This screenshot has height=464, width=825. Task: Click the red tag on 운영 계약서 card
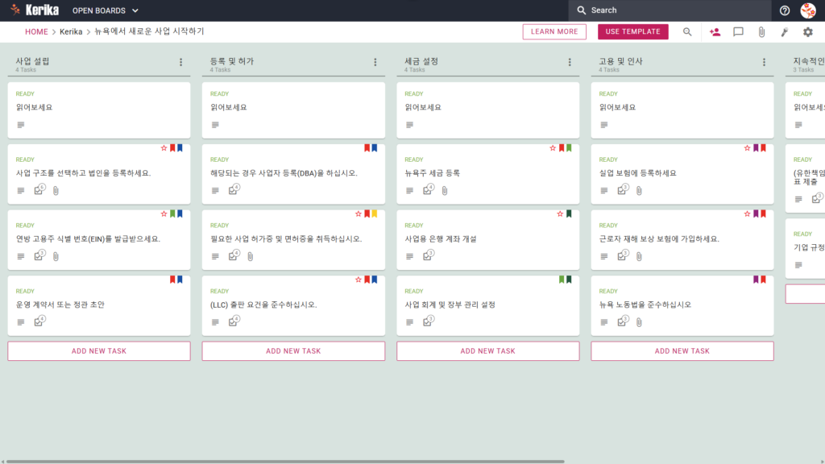(172, 280)
